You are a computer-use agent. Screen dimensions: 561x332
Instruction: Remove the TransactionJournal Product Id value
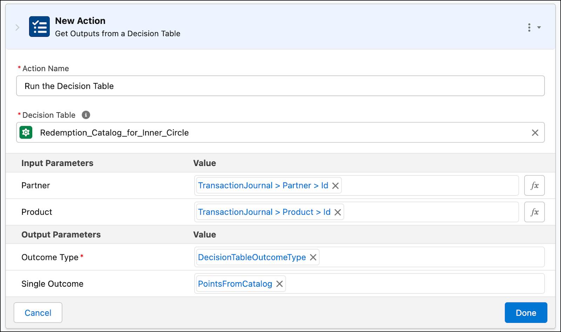(x=338, y=212)
